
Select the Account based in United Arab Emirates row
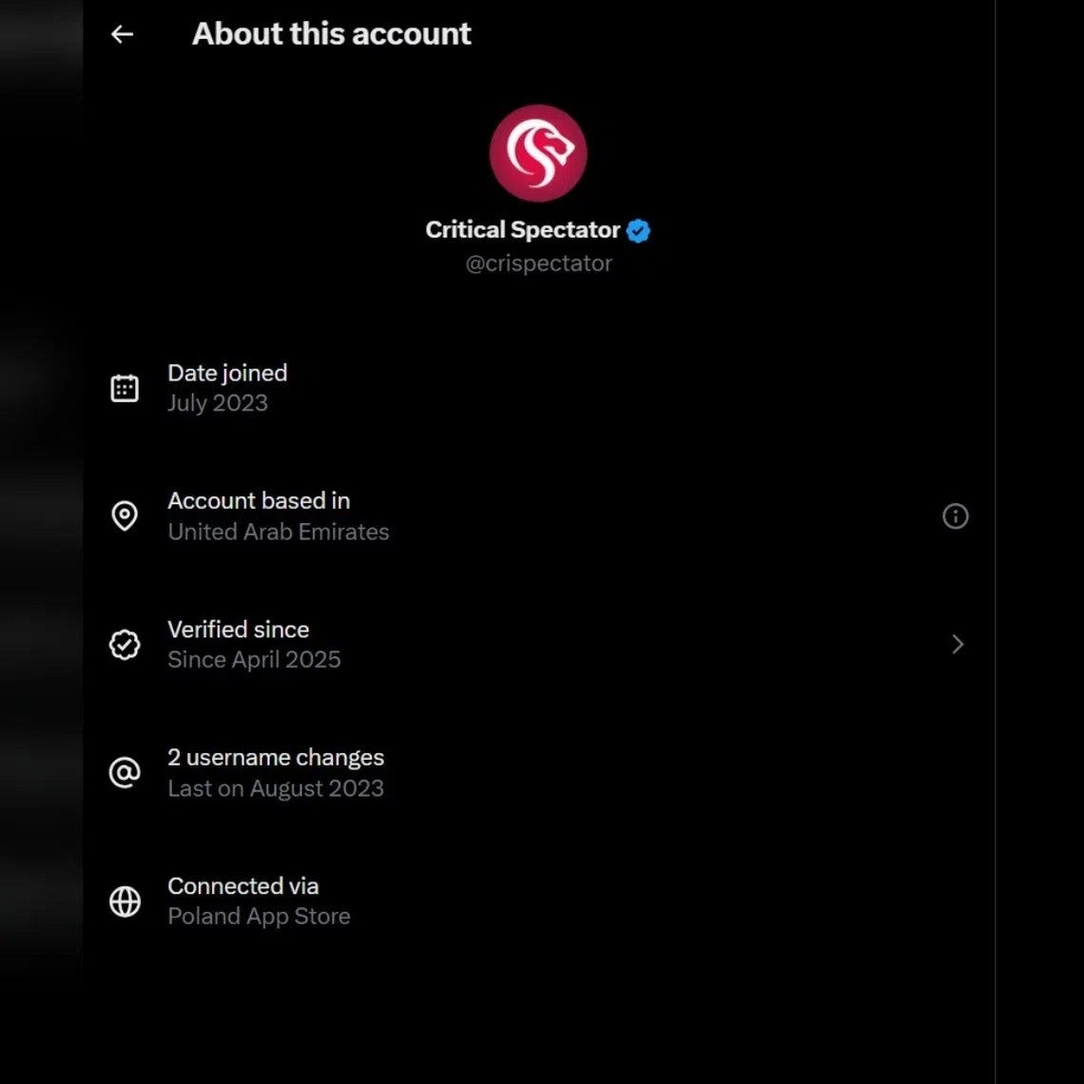[x=380, y=515]
